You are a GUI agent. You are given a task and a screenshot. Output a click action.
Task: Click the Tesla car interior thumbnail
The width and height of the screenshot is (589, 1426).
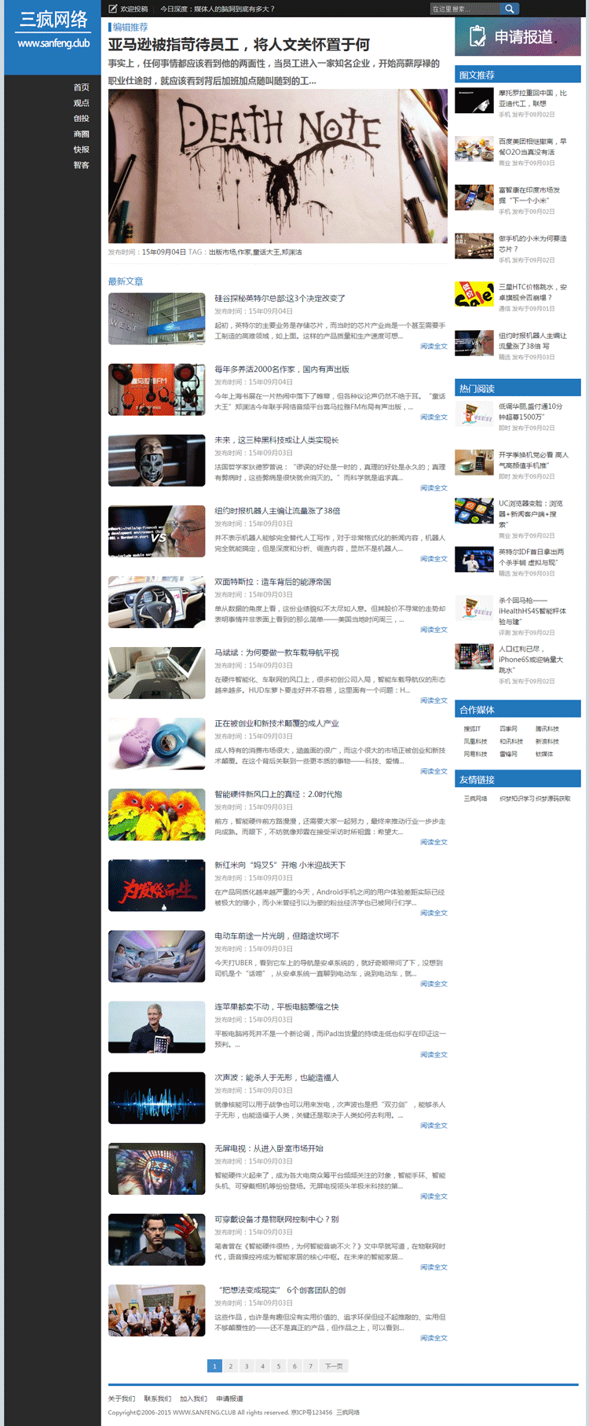point(156,602)
